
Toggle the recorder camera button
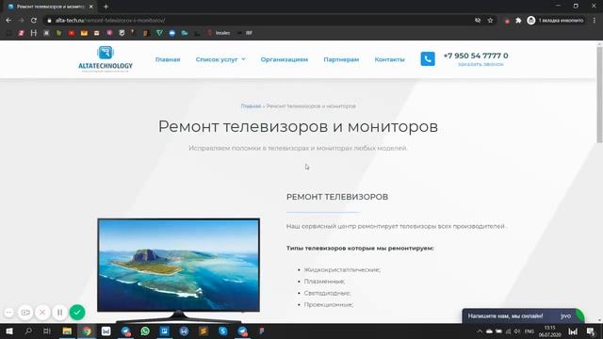[25, 313]
